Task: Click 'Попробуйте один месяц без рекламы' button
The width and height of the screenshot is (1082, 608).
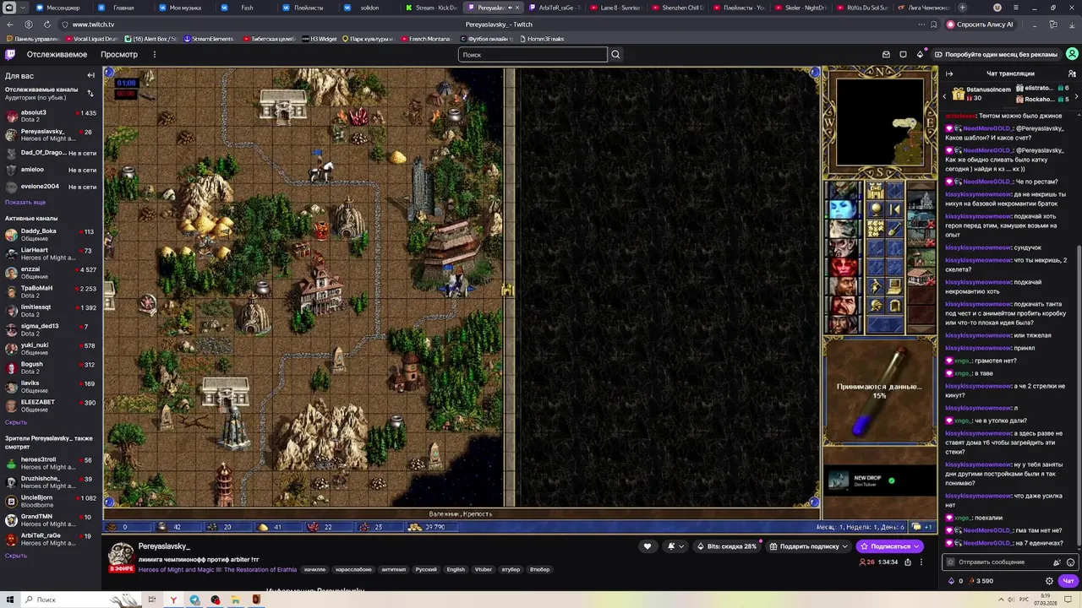Action: tap(997, 54)
